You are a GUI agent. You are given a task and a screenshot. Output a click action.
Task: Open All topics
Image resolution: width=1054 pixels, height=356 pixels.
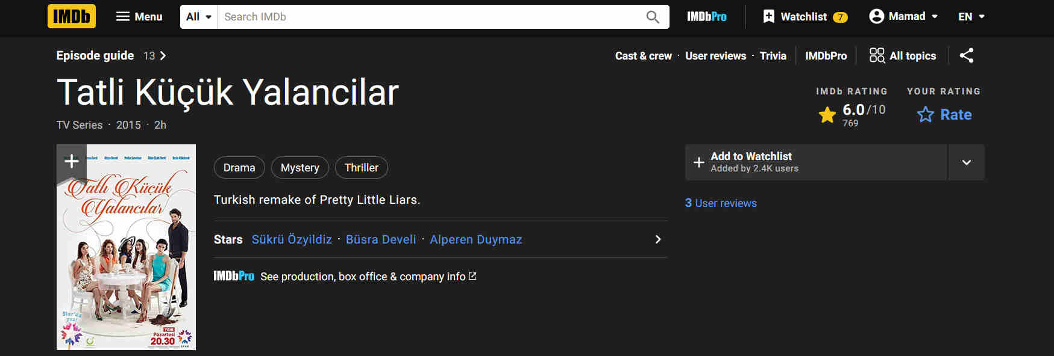click(903, 55)
